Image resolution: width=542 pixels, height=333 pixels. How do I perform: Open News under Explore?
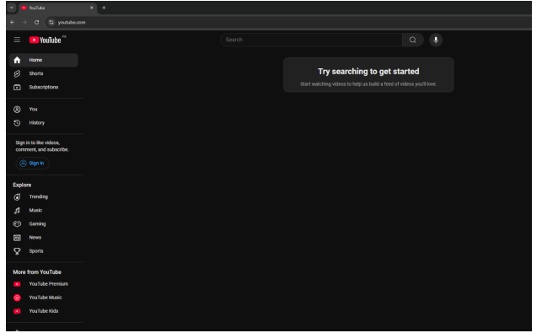[44, 238]
